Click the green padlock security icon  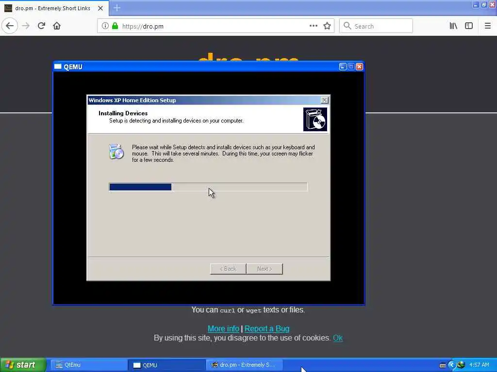[x=115, y=26]
